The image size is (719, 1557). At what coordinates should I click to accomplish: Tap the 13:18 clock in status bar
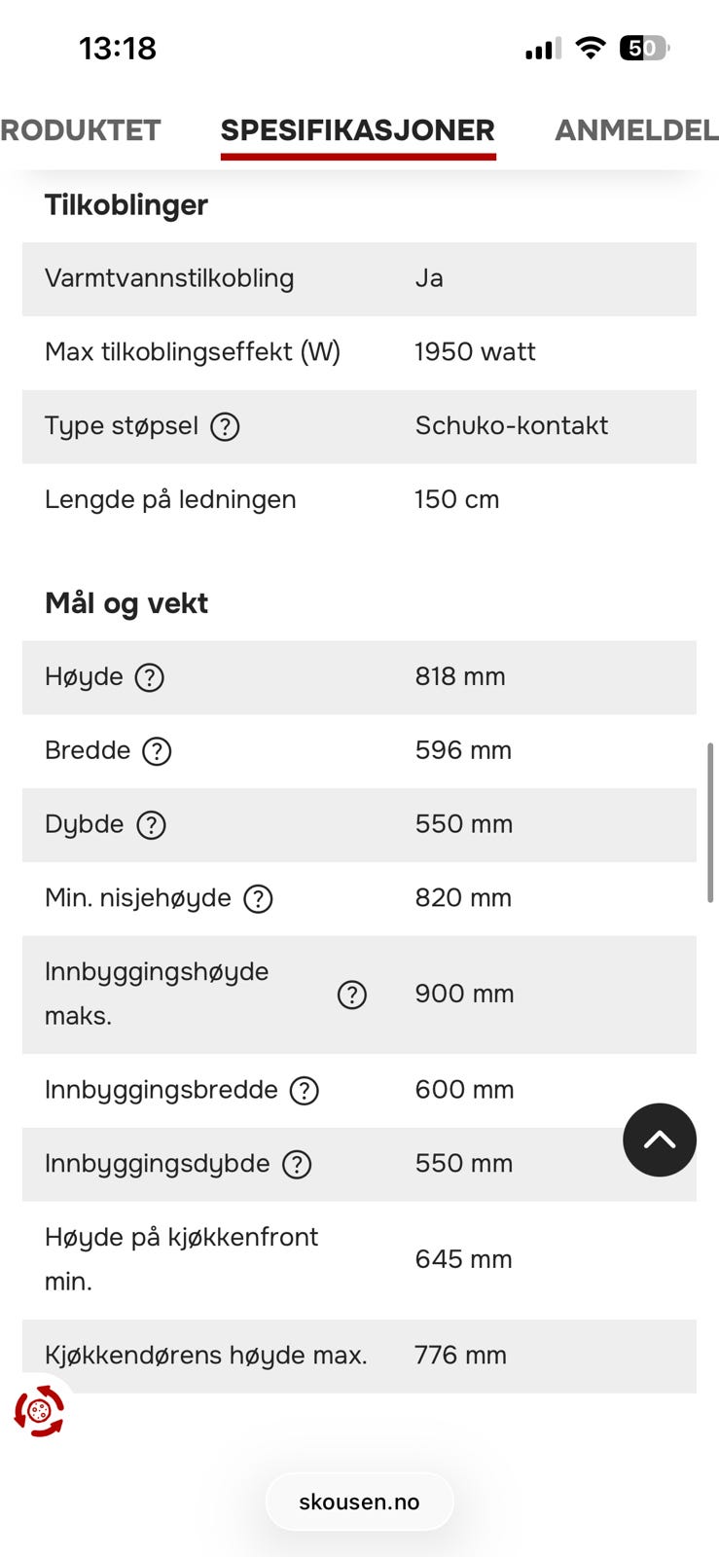click(118, 48)
